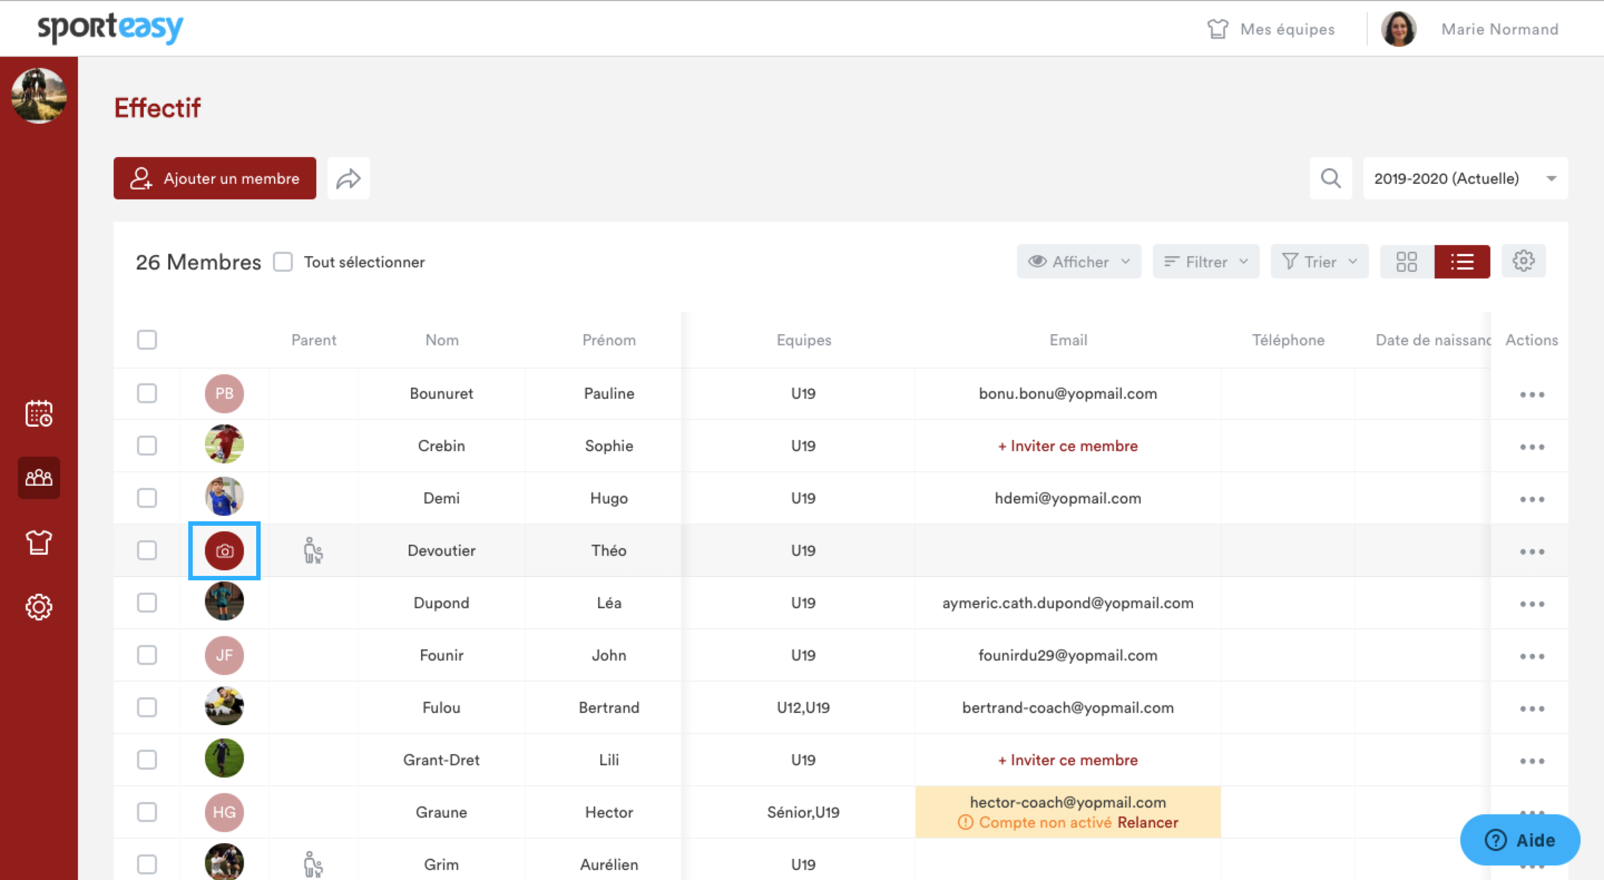
Task: Click the Email column header
Action: (1069, 340)
